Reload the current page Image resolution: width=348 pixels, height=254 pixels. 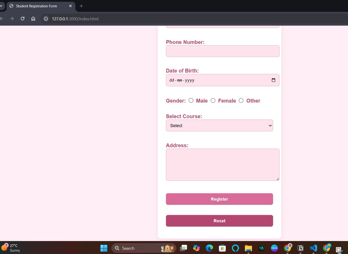(22, 18)
